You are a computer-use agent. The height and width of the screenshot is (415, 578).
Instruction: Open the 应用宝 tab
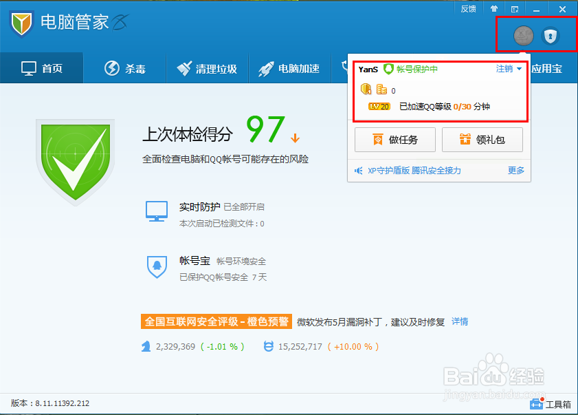pyautogui.click(x=547, y=69)
